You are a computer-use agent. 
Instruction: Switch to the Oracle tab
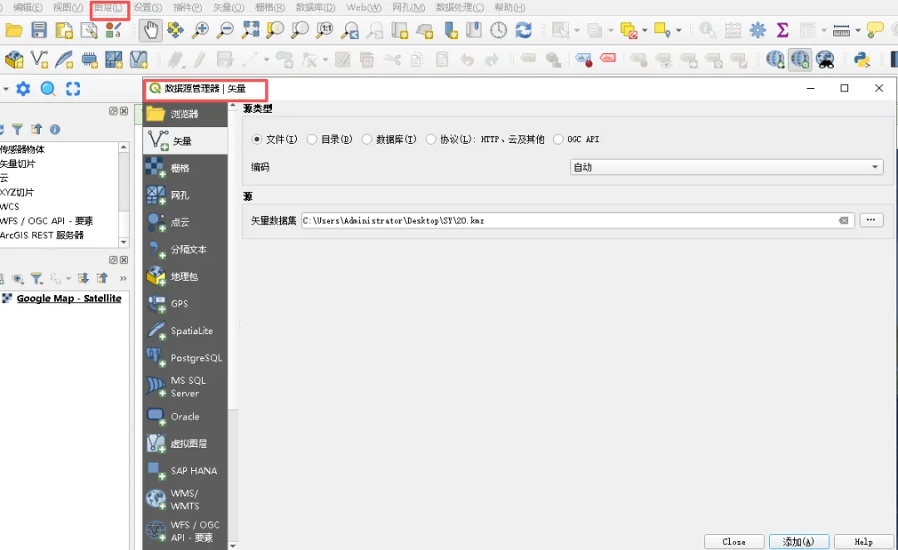[x=185, y=416]
